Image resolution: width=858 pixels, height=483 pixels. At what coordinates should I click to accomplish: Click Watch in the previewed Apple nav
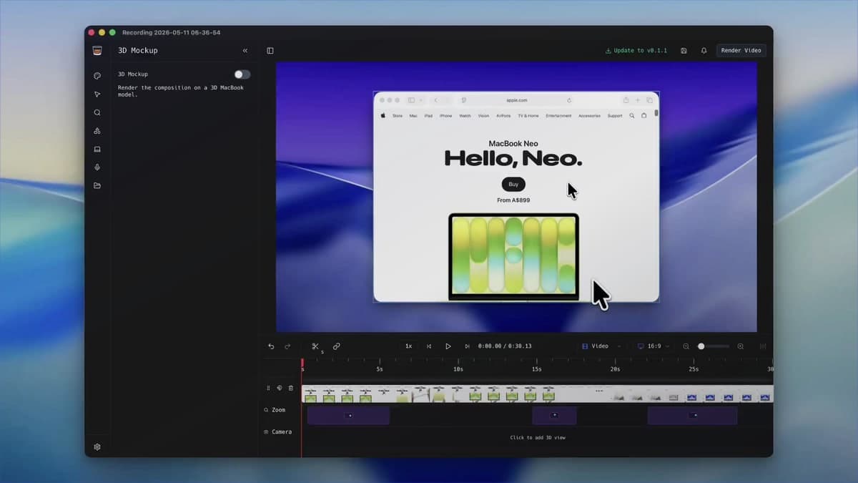coord(465,116)
